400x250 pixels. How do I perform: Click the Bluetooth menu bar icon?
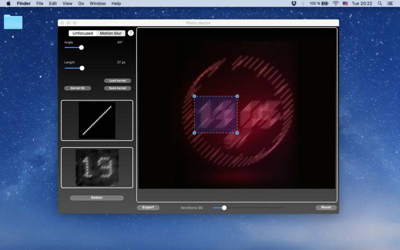[x=303, y=3]
